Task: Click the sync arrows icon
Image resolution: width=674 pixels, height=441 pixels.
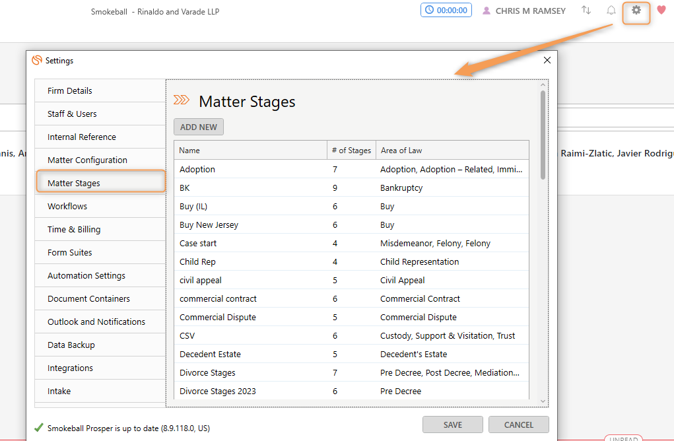Action: tap(586, 10)
